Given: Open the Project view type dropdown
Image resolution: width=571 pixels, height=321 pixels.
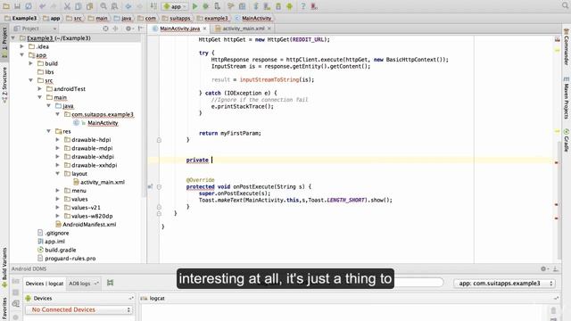Looking at the screenshot, I should click(x=36, y=29).
